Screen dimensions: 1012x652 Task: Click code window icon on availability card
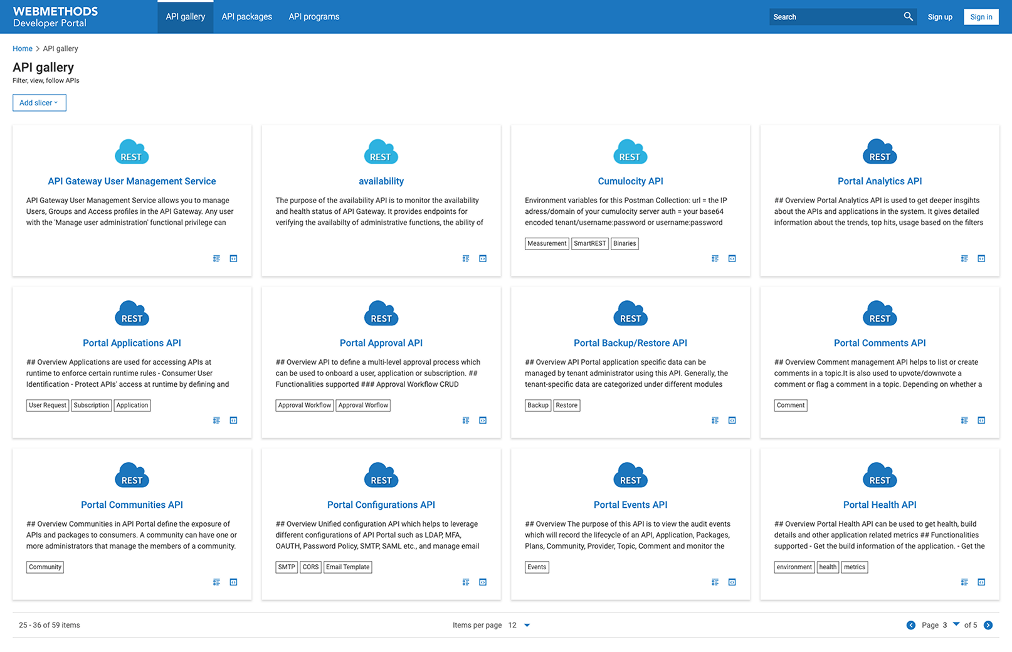click(x=483, y=258)
